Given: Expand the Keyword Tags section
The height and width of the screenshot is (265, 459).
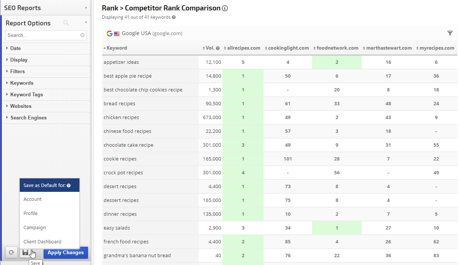Looking at the screenshot, I should click(26, 94).
